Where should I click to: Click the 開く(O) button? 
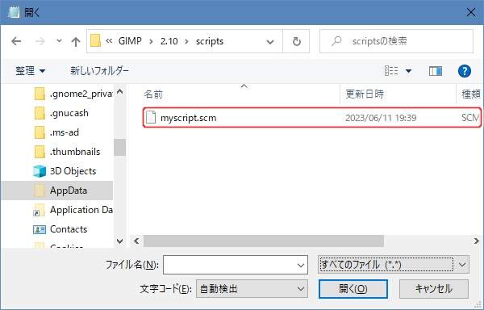353,289
